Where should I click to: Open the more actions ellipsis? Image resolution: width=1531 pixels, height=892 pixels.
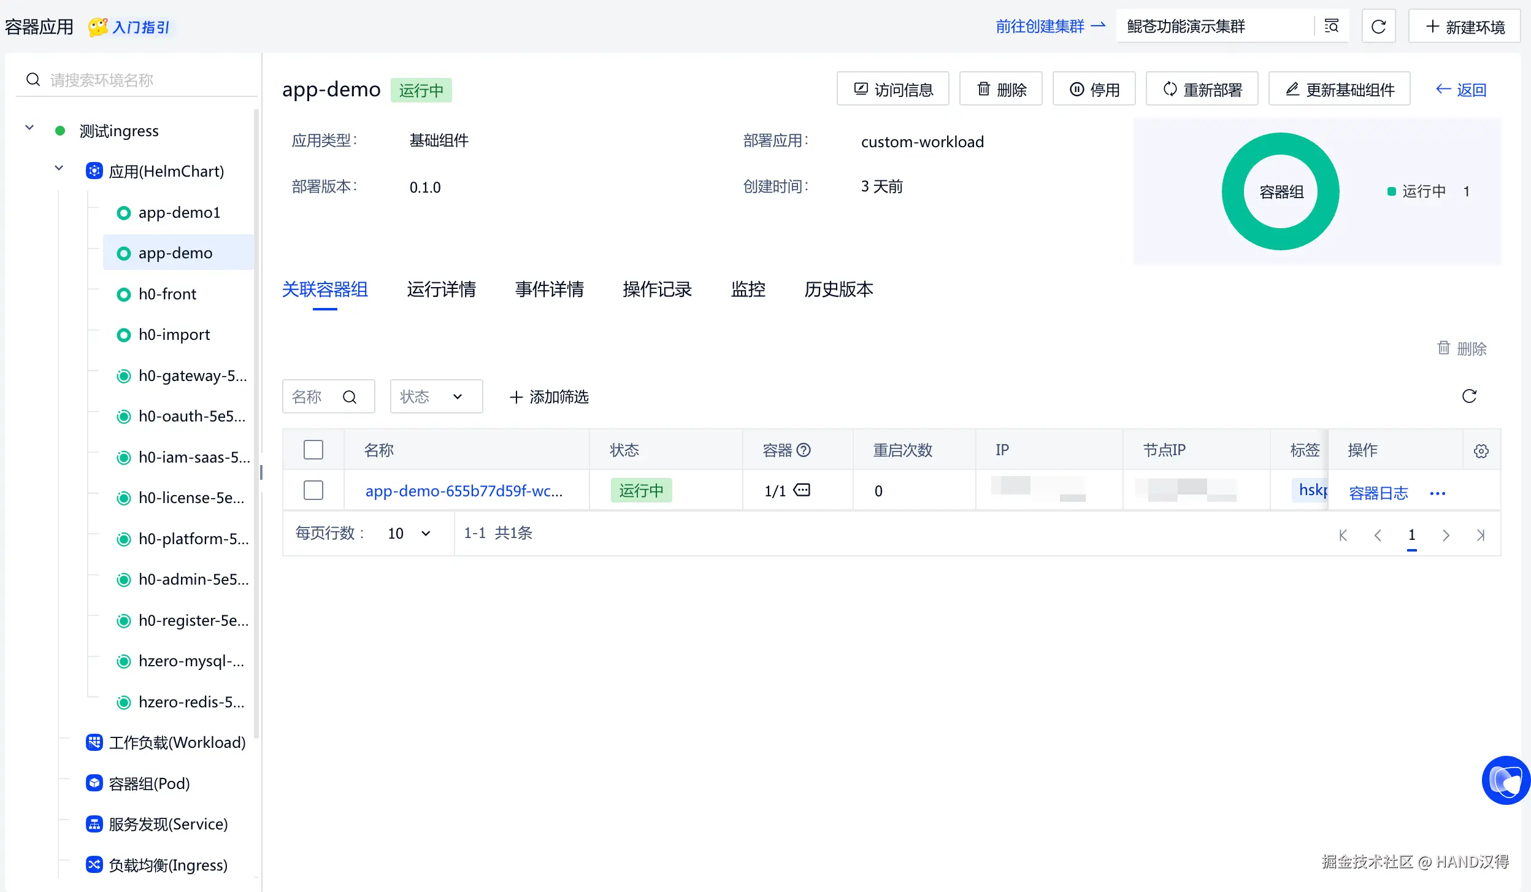tap(1437, 493)
